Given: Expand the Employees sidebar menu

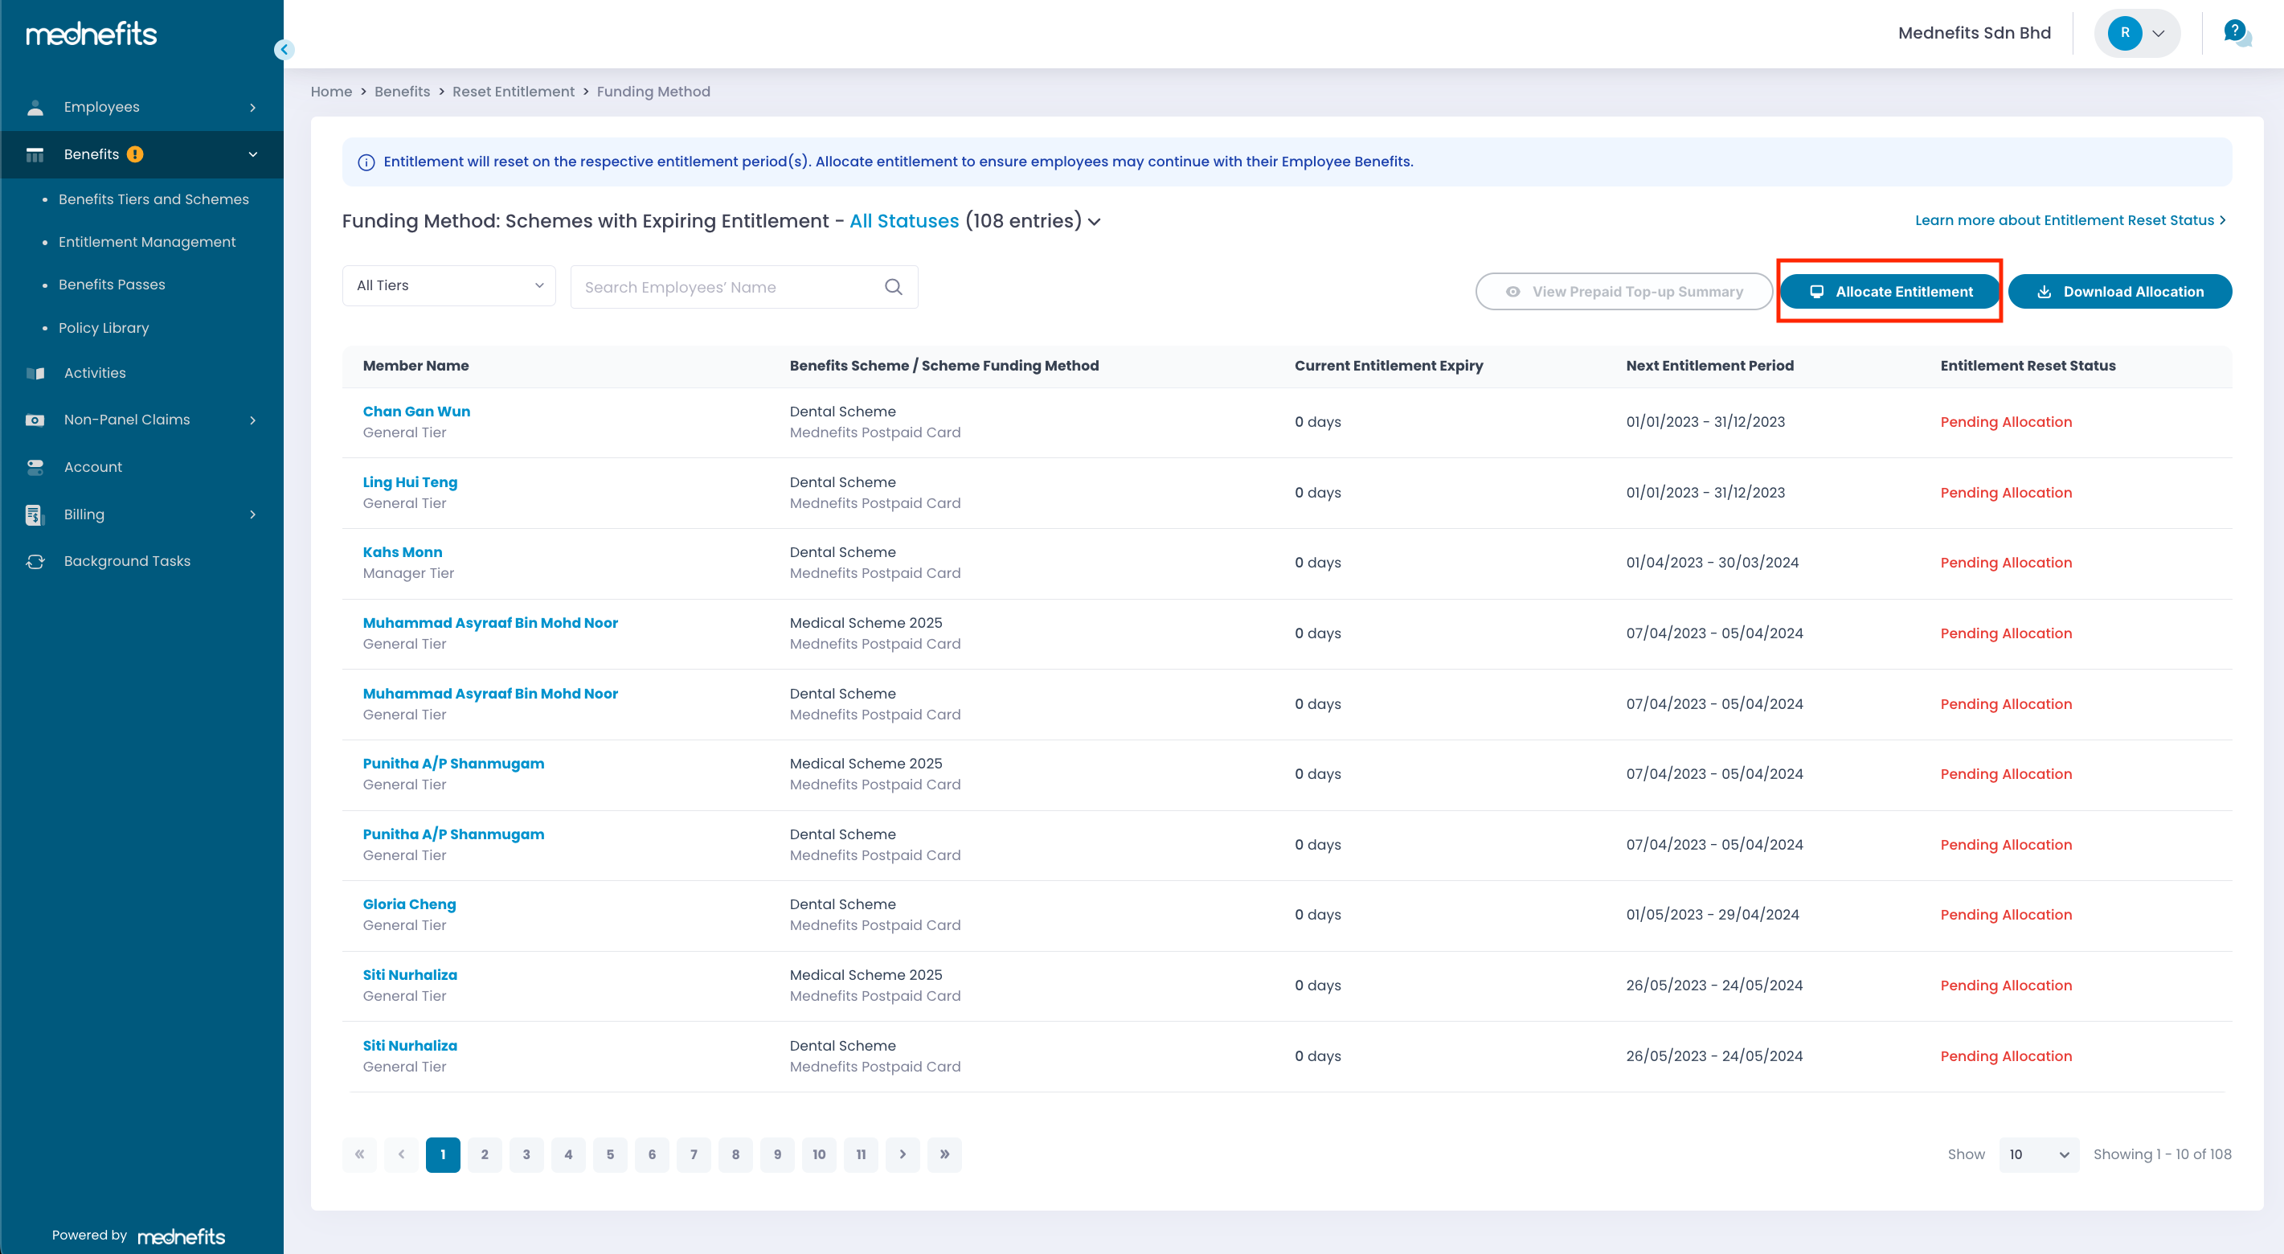Looking at the screenshot, I should [x=142, y=107].
